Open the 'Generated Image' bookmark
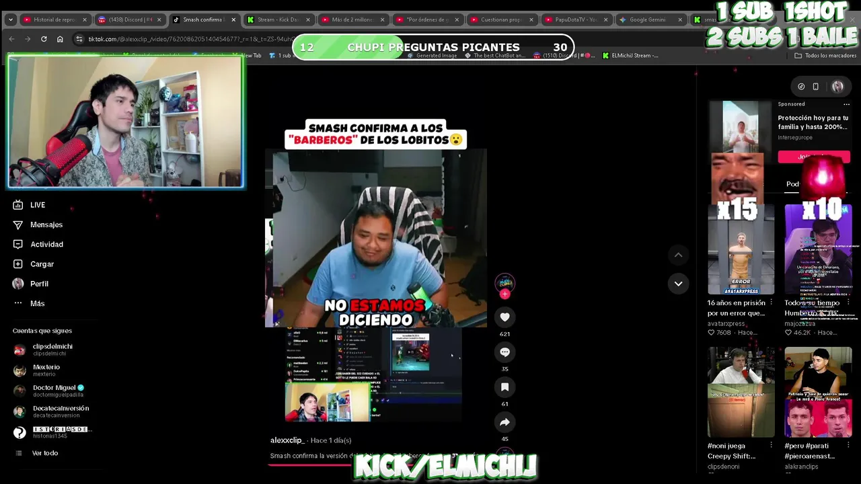 (432, 56)
